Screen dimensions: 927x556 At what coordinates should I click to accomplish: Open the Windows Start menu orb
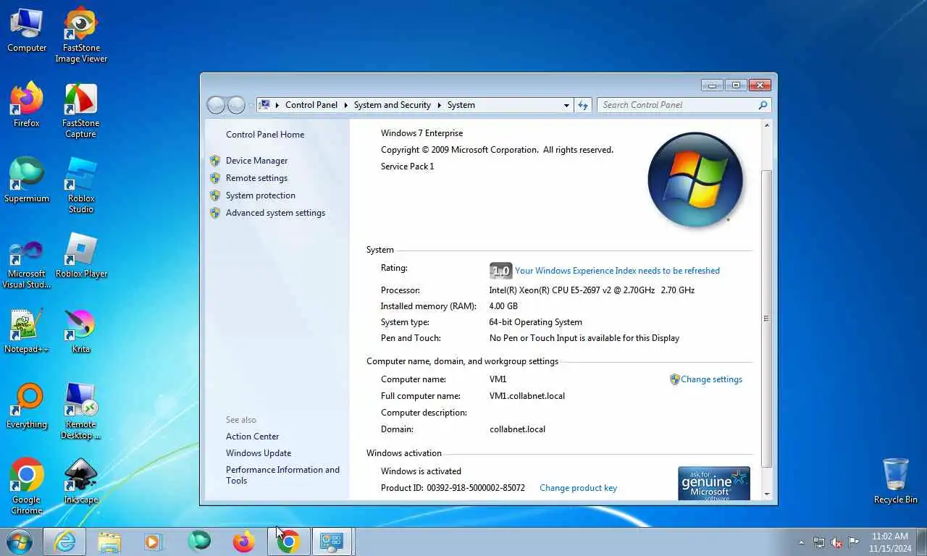tap(19, 542)
